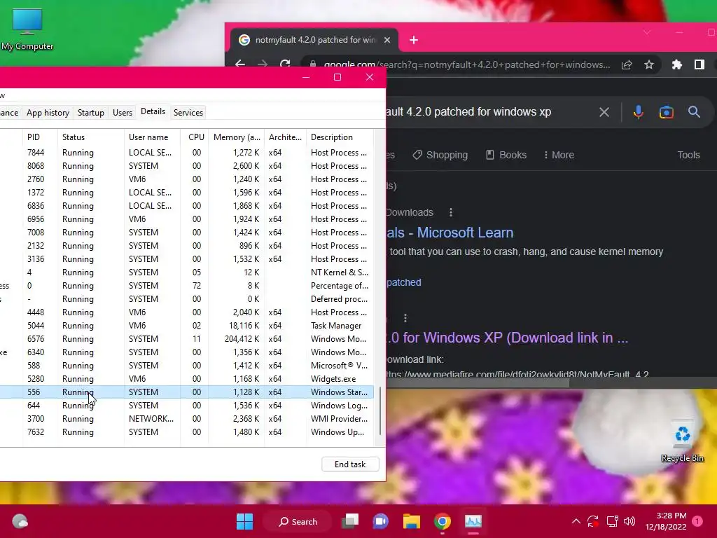Screen dimensions: 717x538
Task: Select Windows Log process row 644
Action: tap(186, 406)
